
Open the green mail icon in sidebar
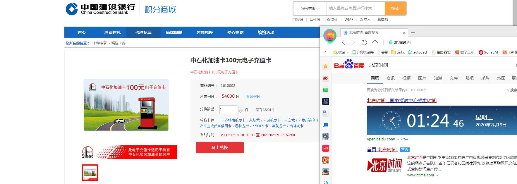pyautogui.click(x=326, y=90)
